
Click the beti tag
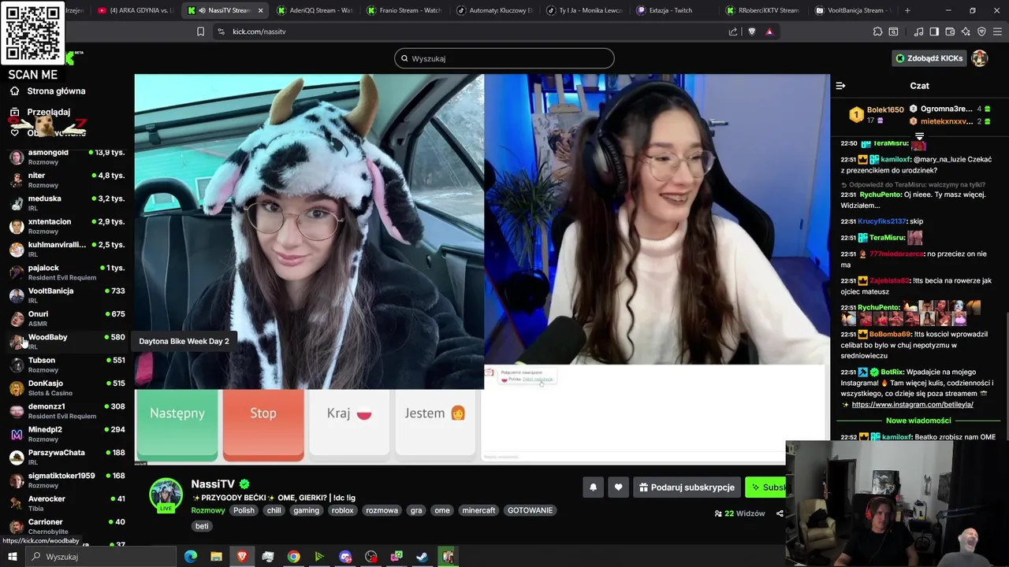(202, 526)
